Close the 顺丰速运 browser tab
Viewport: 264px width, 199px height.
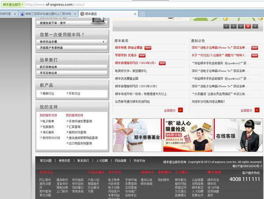135,14
